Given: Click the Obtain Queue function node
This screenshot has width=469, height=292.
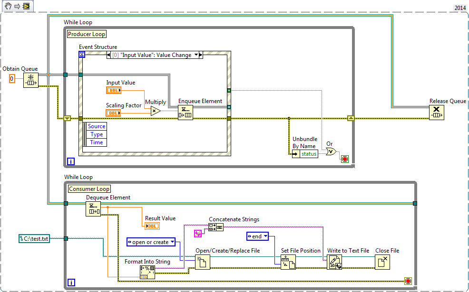Looking at the screenshot, I should point(30,80).
